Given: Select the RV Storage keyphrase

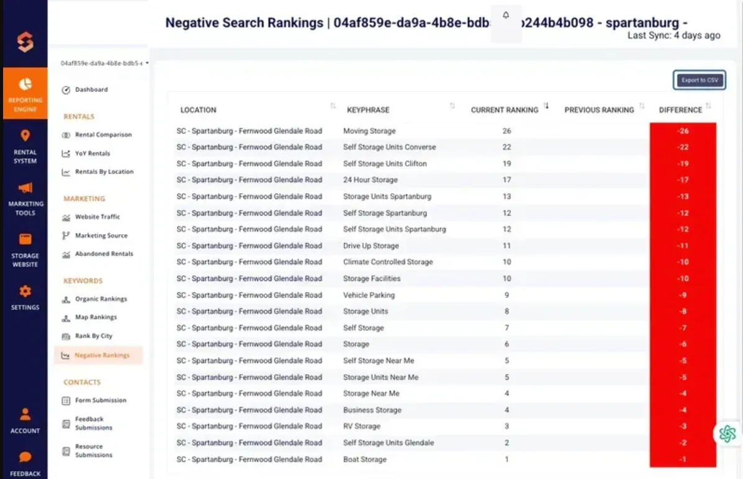Looking at the screenshot, I should coord(361,426).
